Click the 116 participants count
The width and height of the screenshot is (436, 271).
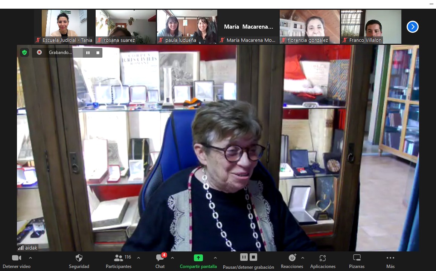128,257
